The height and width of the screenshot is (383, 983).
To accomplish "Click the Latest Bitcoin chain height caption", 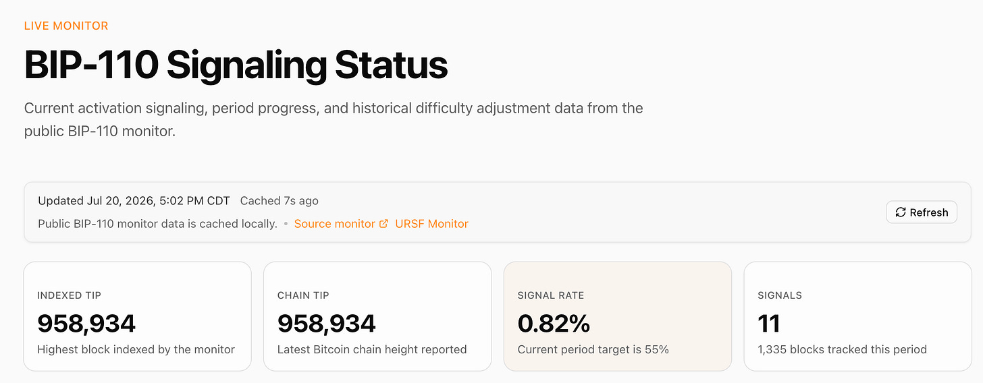I will pyautogui.click(x=372, y=349).
